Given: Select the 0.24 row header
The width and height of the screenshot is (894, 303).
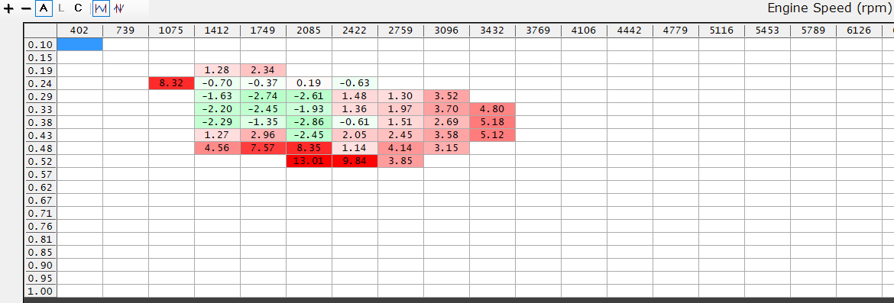Looking at the screenshot, I should [40, 83].
